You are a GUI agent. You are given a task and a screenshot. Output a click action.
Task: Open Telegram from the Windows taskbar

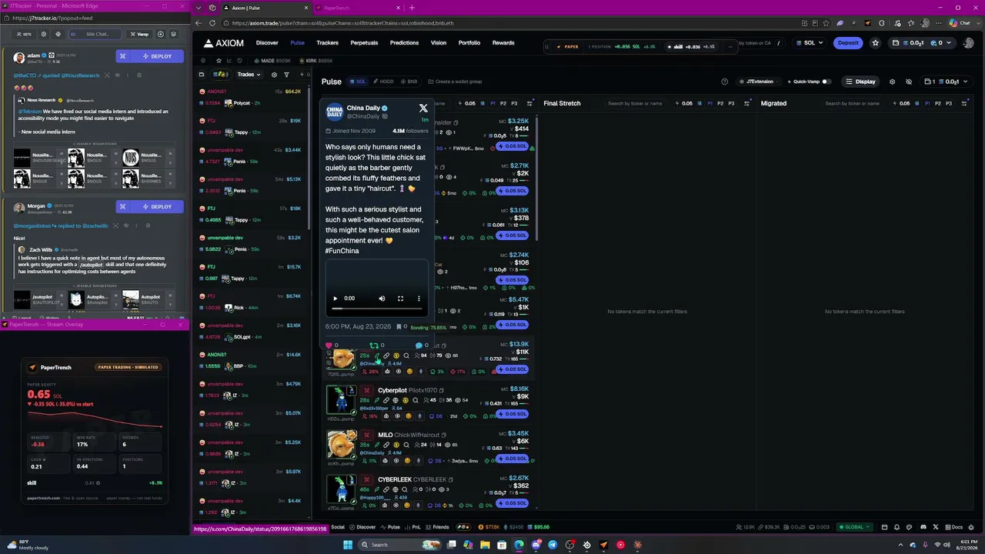[x=553, y=545]
